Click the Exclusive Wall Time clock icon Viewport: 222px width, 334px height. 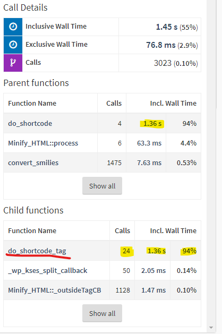(13, 45)
